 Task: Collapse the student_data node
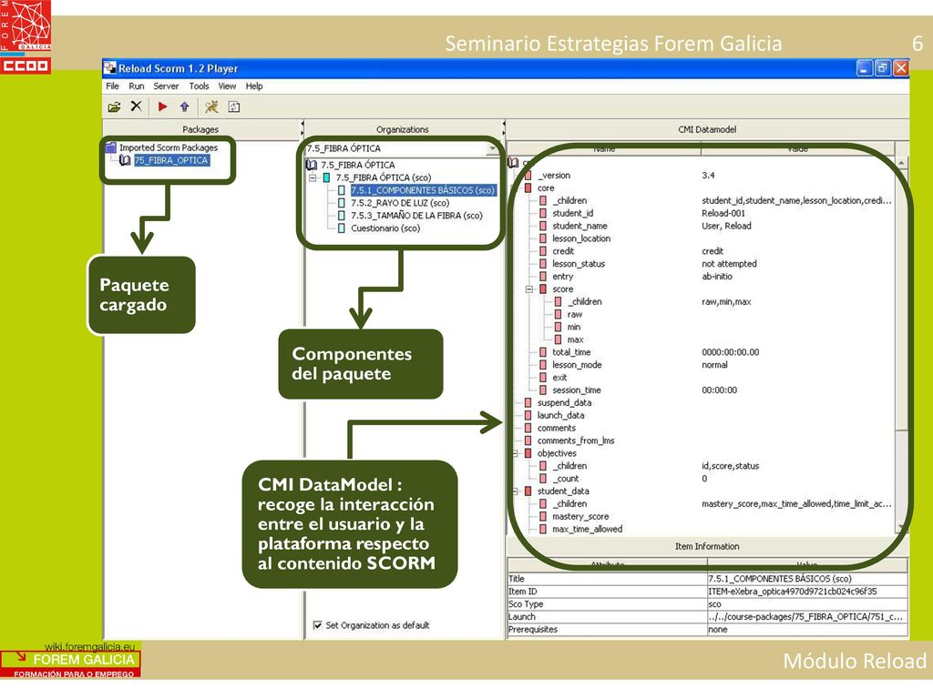[x=516, y=491]
